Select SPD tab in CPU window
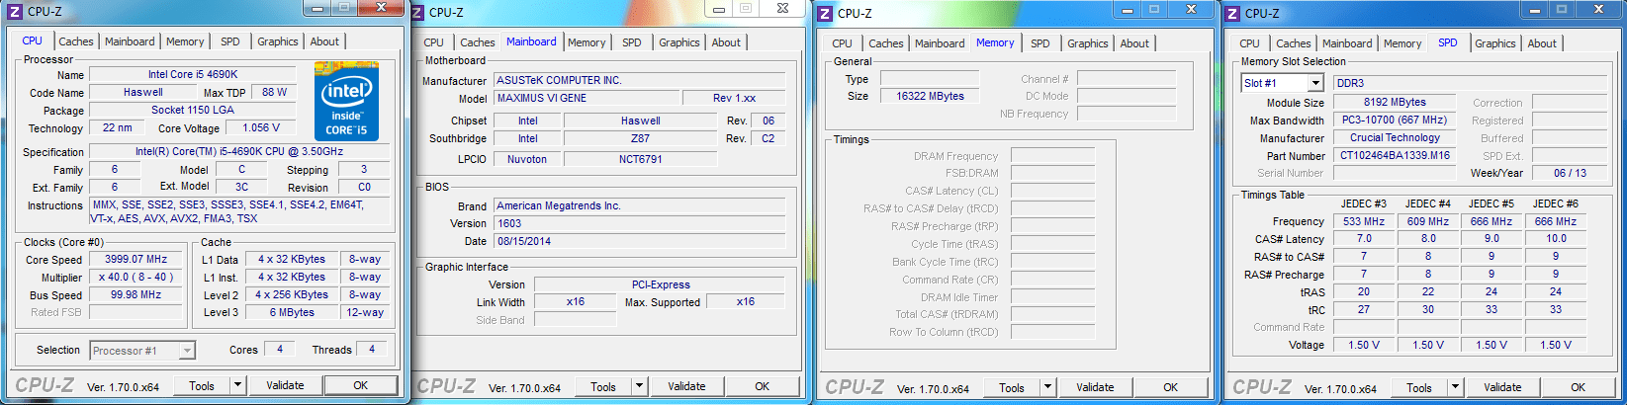 click(x=230, y=41)
